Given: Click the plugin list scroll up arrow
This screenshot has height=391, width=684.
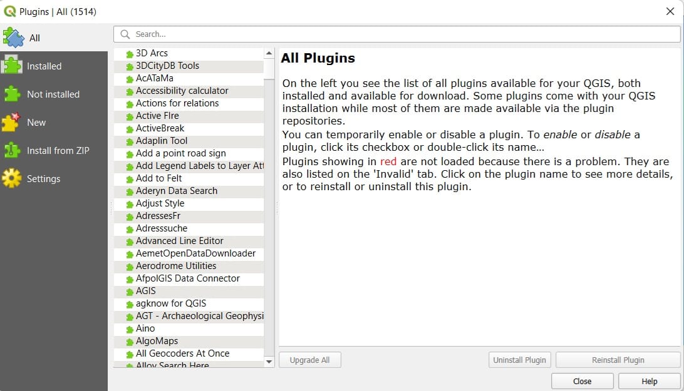Looking at the screenshot, I should [269, 53].
